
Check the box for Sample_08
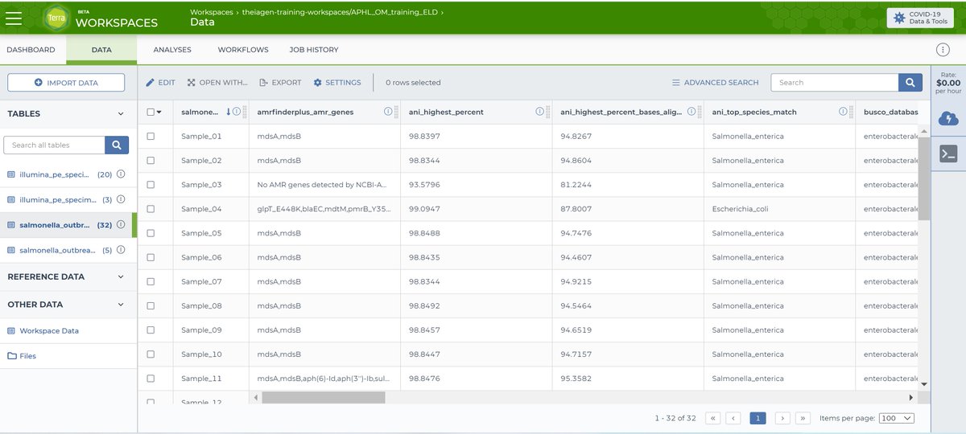tap(151, 305)
